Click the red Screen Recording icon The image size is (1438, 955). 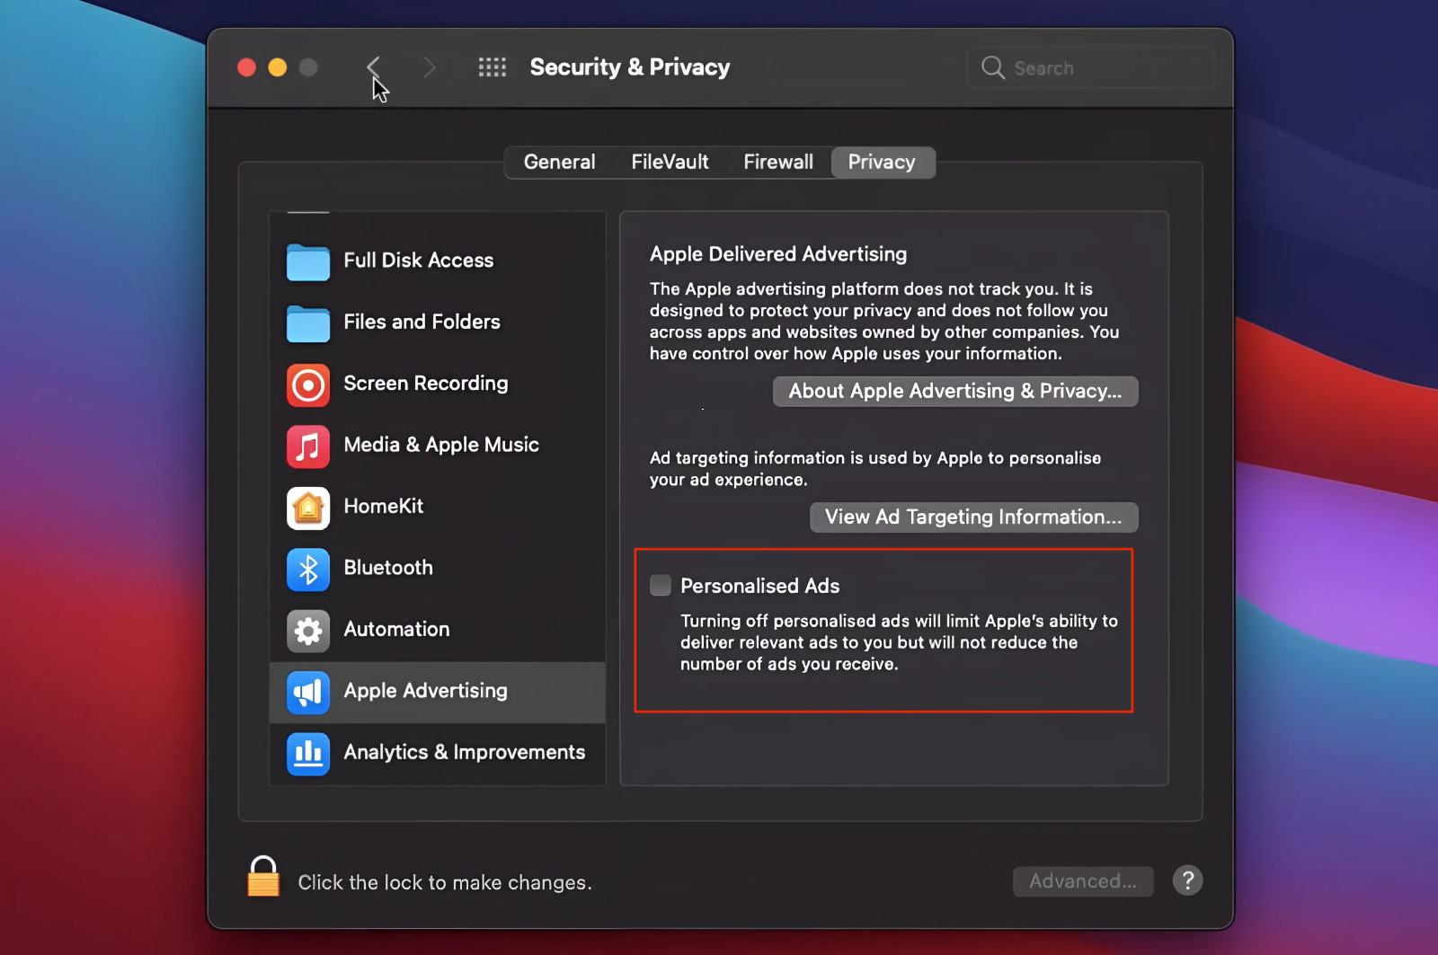(x=308, y=385)
